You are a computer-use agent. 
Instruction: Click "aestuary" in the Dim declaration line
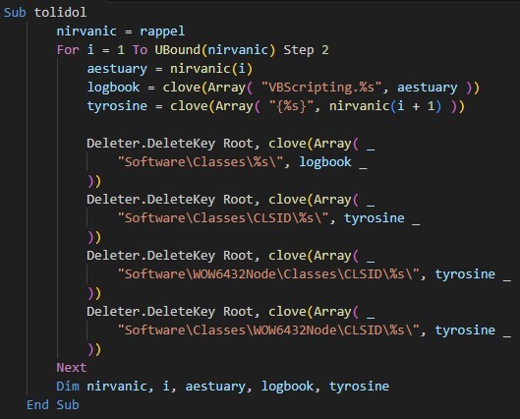[x=215, y=387]
